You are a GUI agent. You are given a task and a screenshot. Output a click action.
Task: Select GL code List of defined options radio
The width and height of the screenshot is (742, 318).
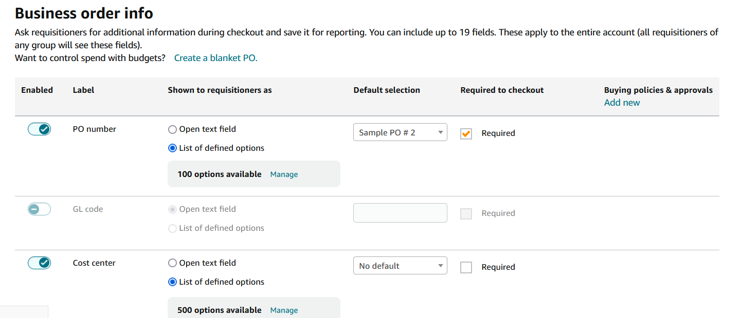173,228
